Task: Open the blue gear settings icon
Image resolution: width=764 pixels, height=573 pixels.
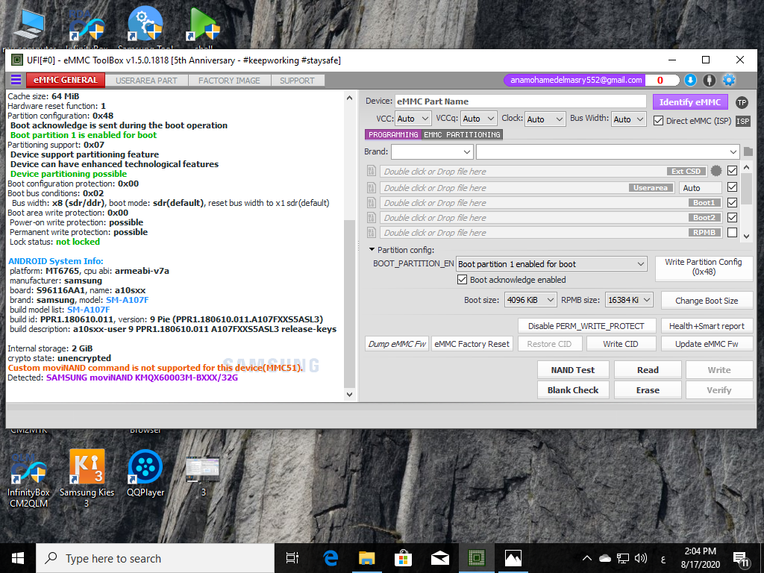Action: pos(729,80)
